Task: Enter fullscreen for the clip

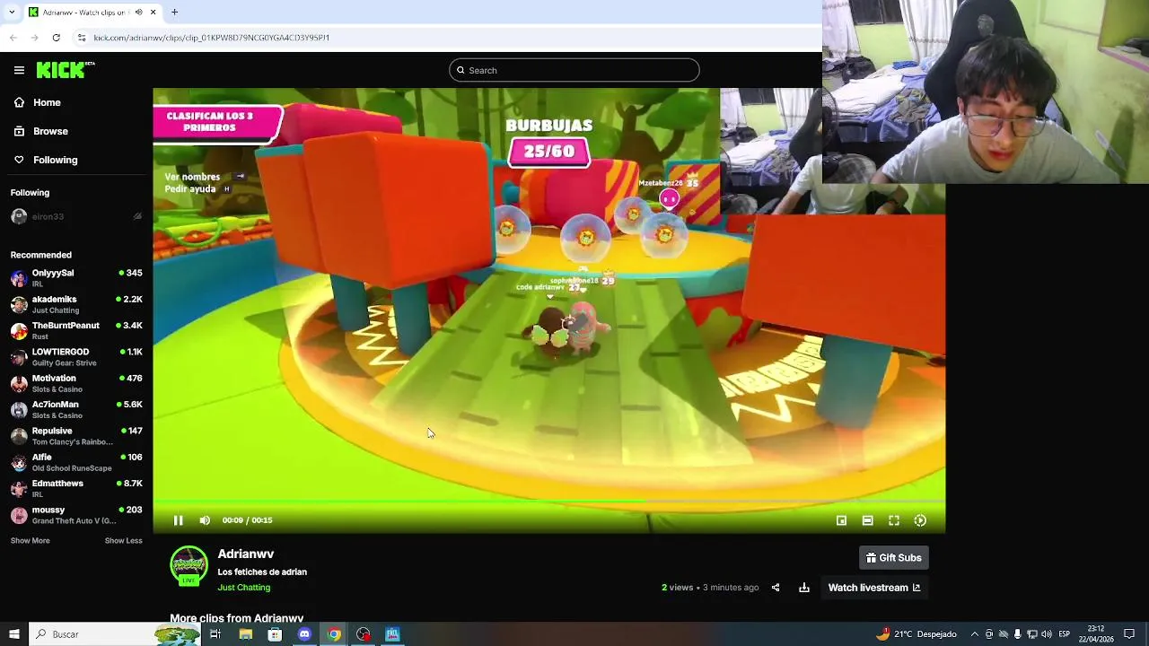Action: tap(894, 520)
